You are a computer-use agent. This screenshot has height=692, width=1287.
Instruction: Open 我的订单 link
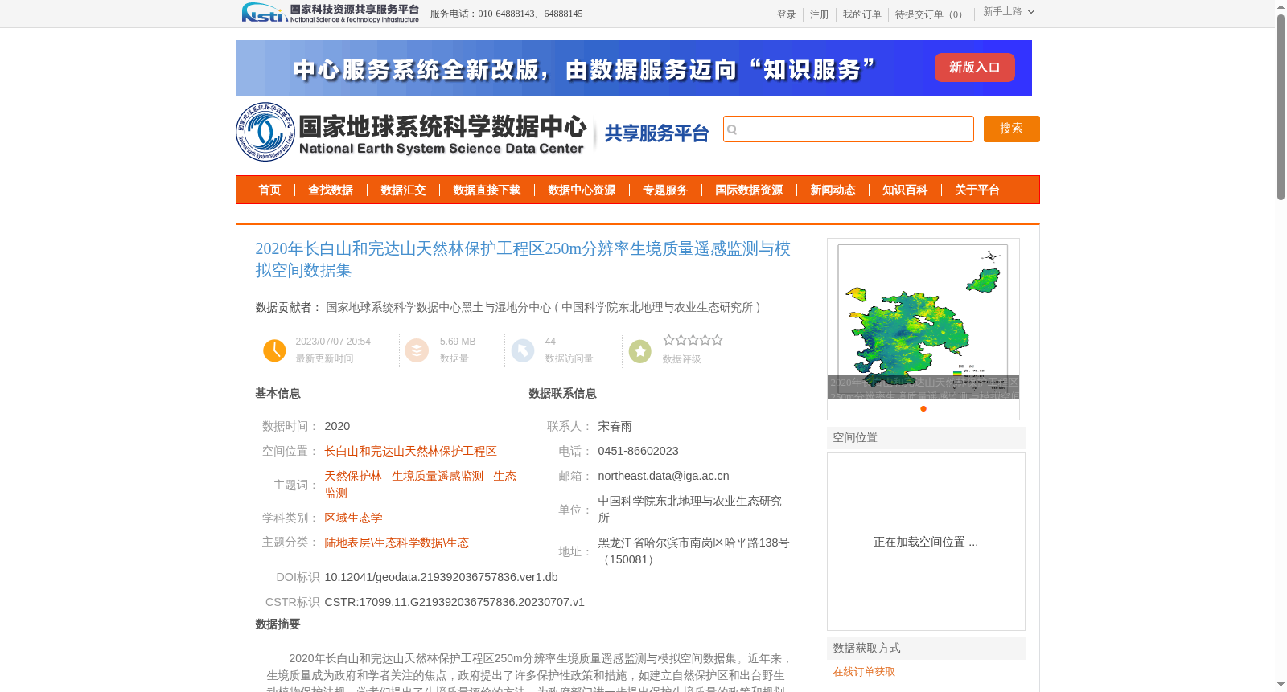tap(862, 14)
